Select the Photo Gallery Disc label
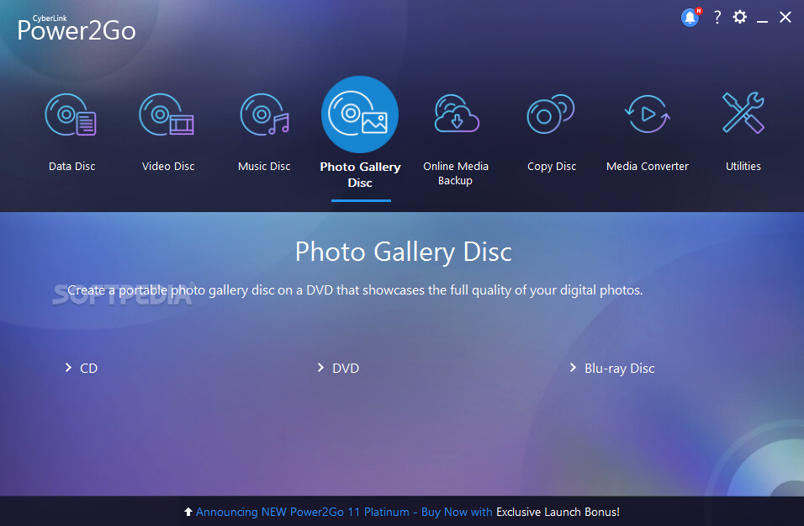 360,174
